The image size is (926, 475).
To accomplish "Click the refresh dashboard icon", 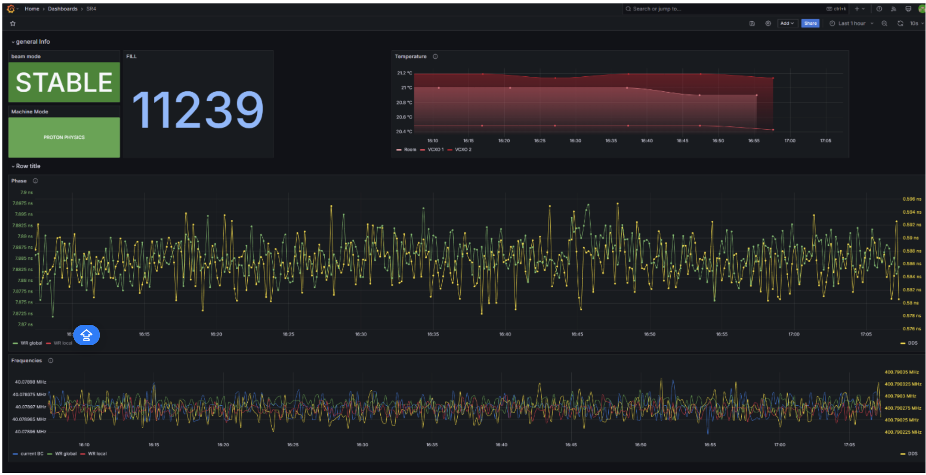I will [x=900, y=23].
